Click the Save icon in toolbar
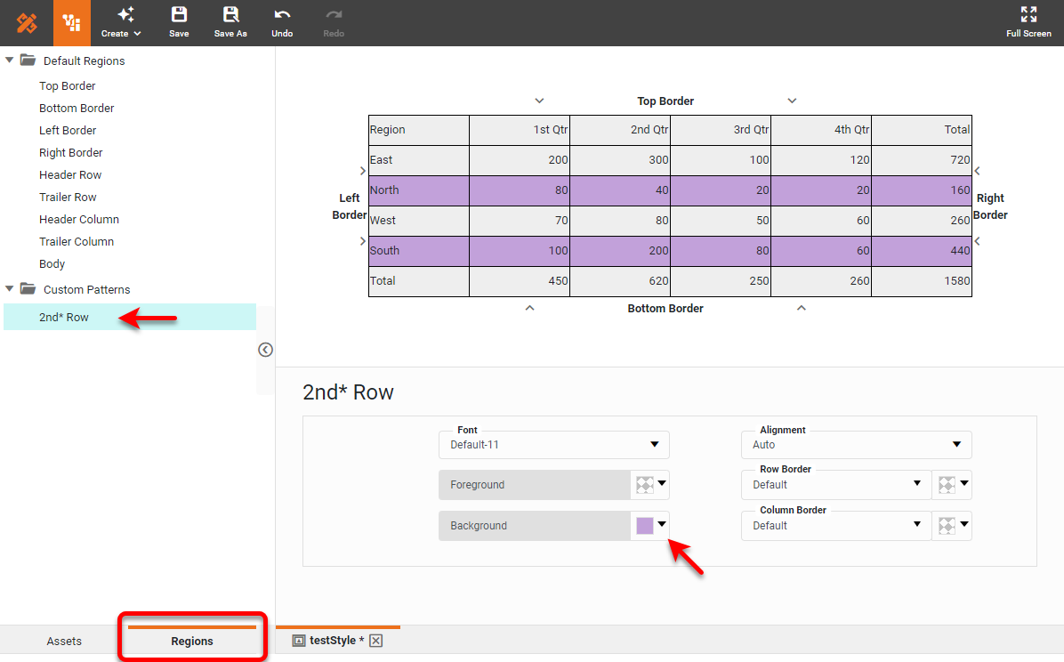1064x662 pixels. pos(179,22)
